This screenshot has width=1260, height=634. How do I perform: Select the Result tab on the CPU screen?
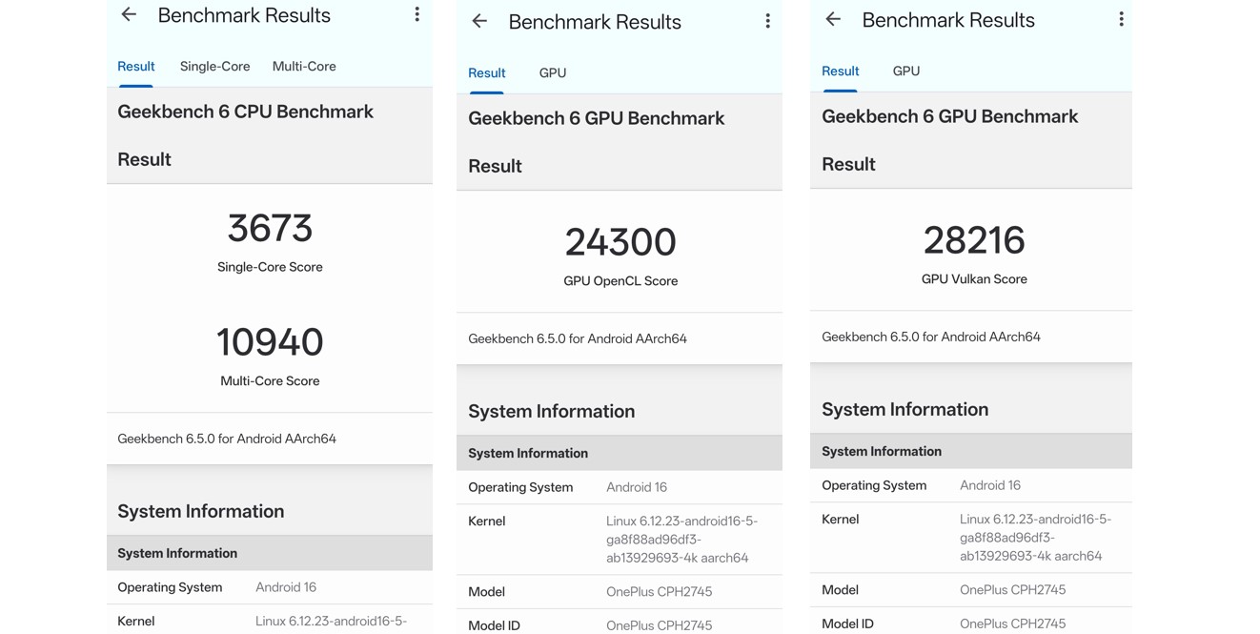(135, 66)
